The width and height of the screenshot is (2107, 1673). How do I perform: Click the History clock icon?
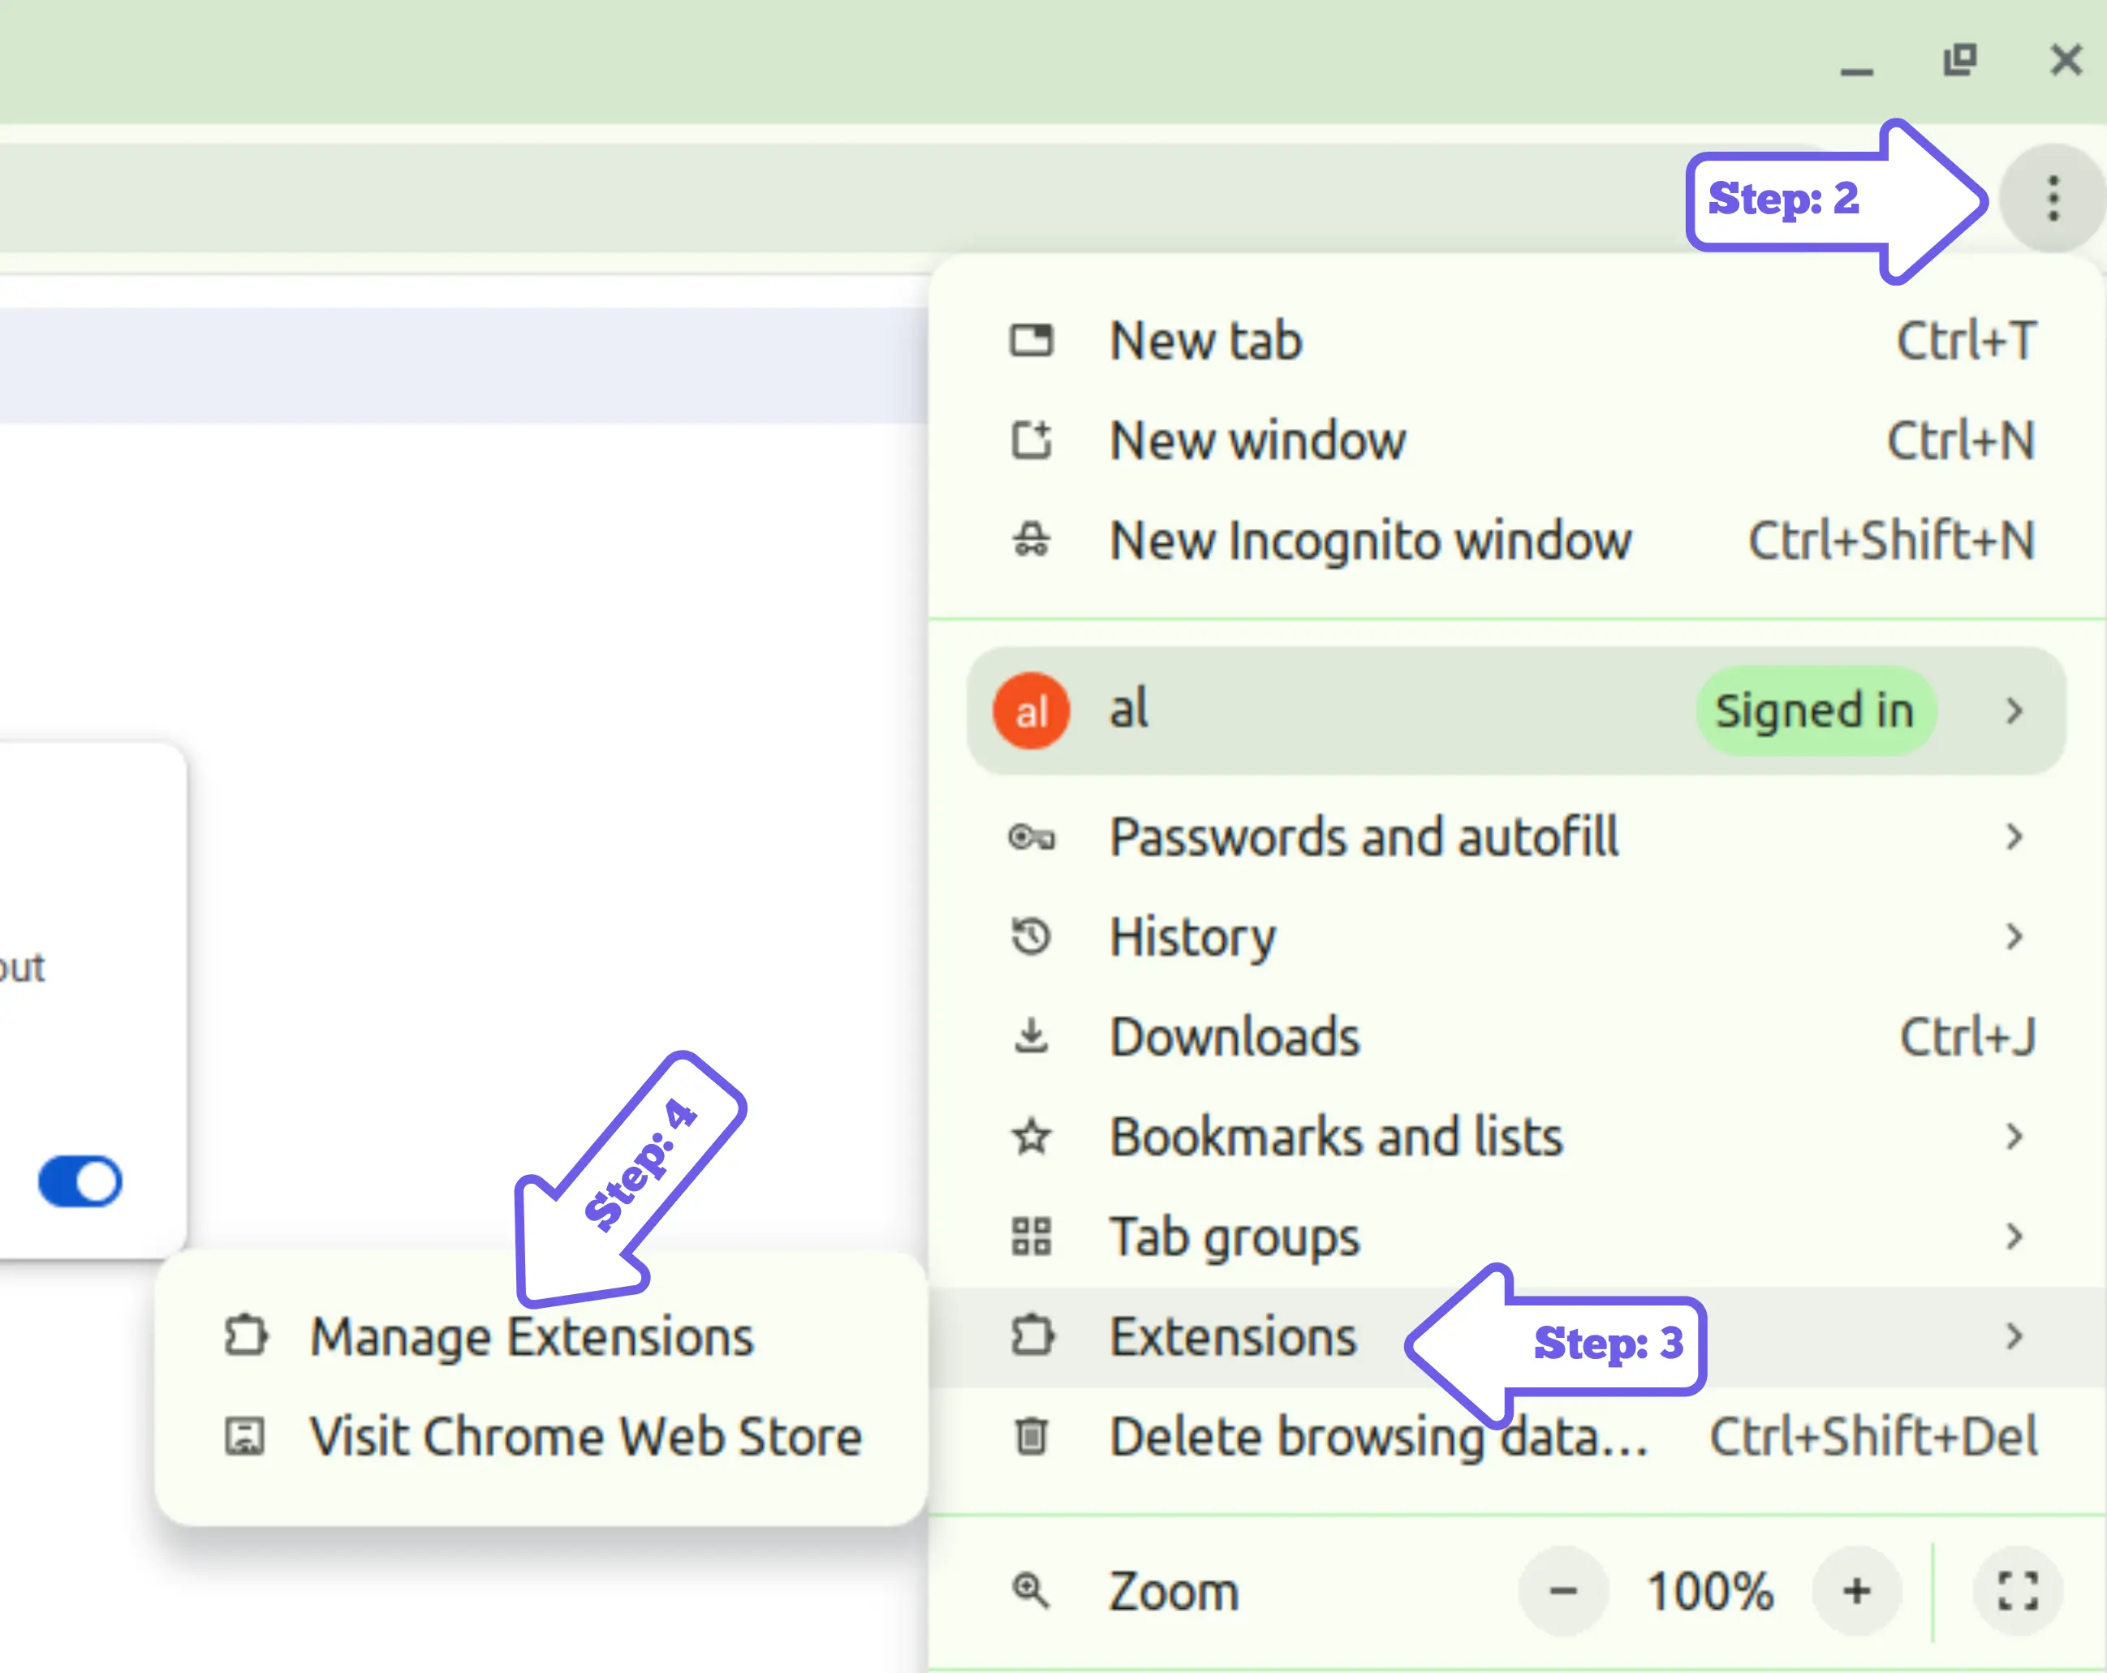coord(1031,936)
